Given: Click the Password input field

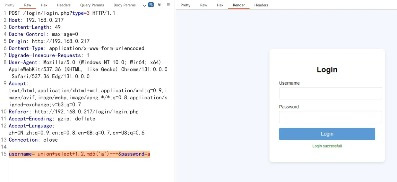Looking at the screenshot, I should pos(331,117).
